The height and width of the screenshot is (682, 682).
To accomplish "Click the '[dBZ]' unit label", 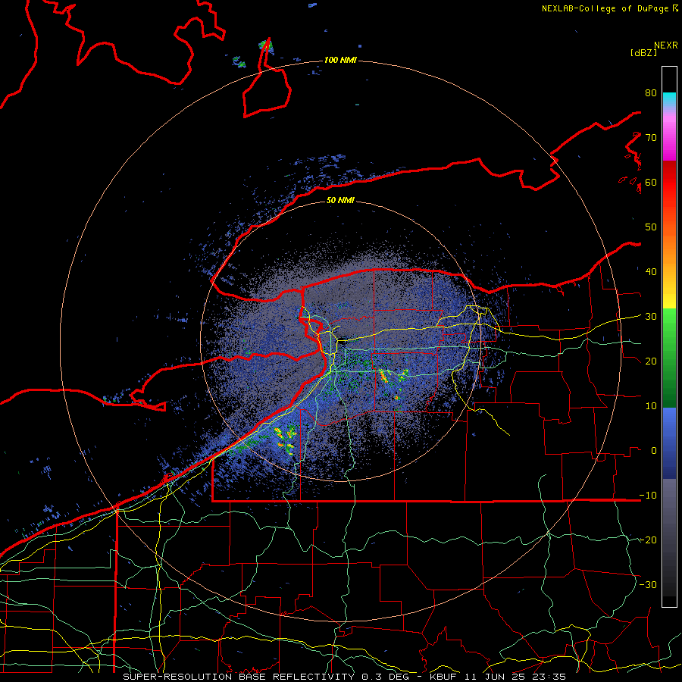I will tap(643, 52).
